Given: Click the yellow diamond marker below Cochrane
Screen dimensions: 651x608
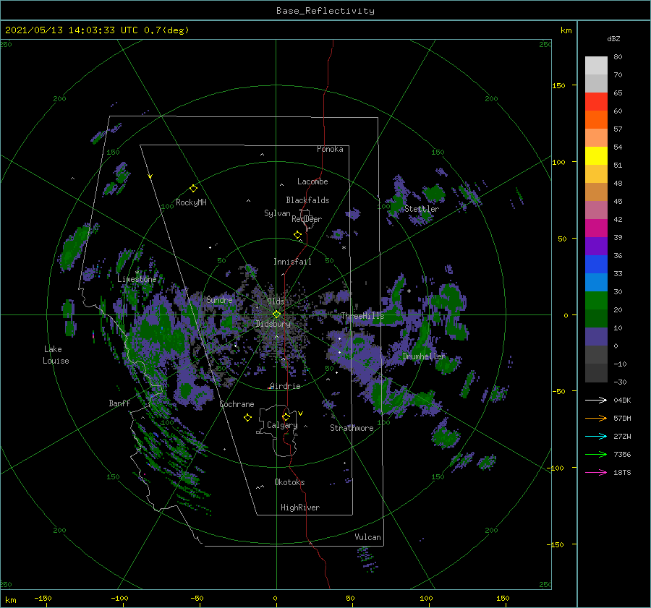Looking at the screenshot, I should (x=248, y=418).
